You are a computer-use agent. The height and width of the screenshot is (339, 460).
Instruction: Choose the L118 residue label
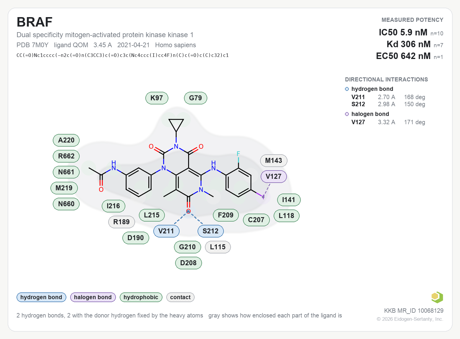tap(287, 216)
